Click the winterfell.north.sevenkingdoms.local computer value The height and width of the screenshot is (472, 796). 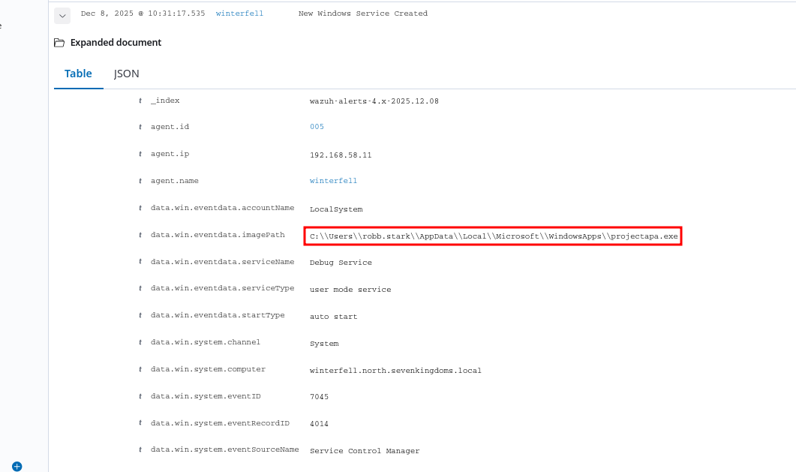coord(395,371)
